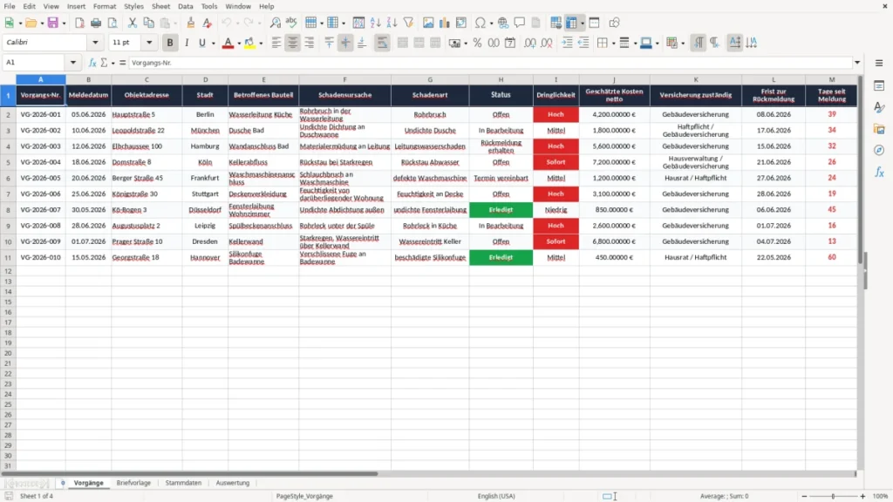The height and width of the screenshot is (502, 893).
Task: Open sidebar Gallery icon
Action: [x=879, y=129]
